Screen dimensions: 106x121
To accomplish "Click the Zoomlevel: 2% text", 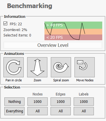I will click(x=15, y=30).
